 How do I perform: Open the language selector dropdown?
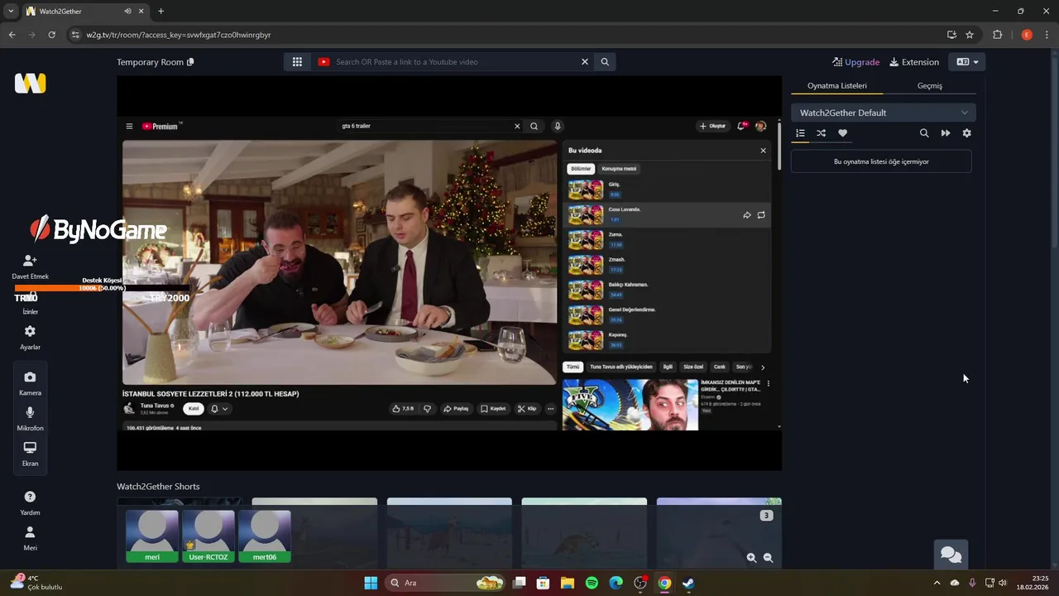967,62
